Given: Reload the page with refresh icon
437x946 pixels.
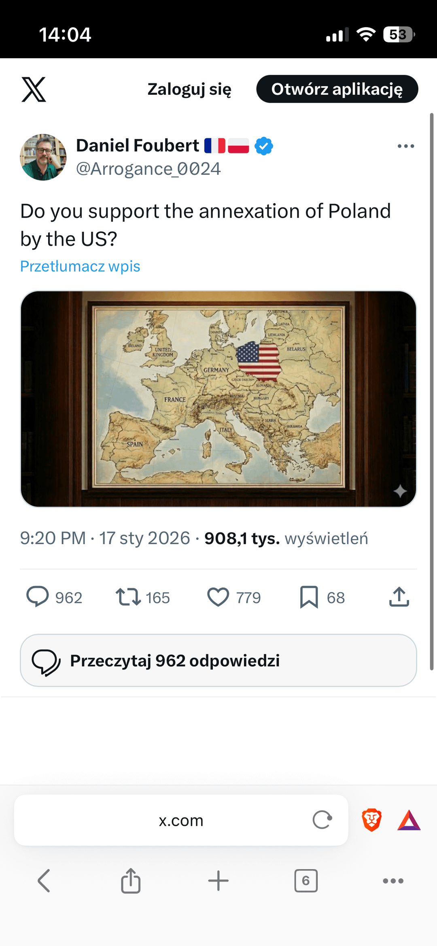Looking at the screenshot, I should click(322, 820).
